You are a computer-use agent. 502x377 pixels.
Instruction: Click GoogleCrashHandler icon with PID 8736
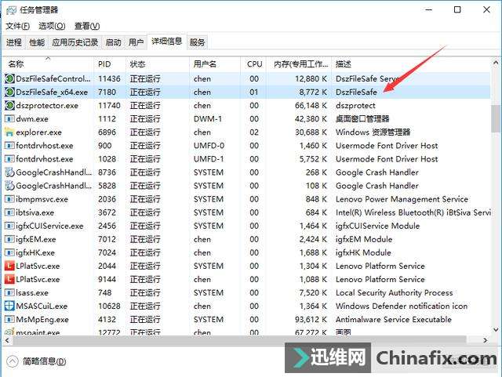click(x=9, y=172)
